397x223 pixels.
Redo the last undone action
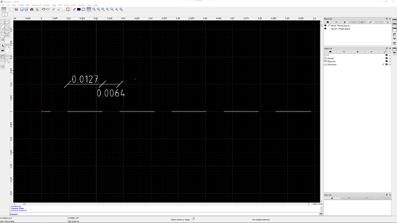(48, 9)
